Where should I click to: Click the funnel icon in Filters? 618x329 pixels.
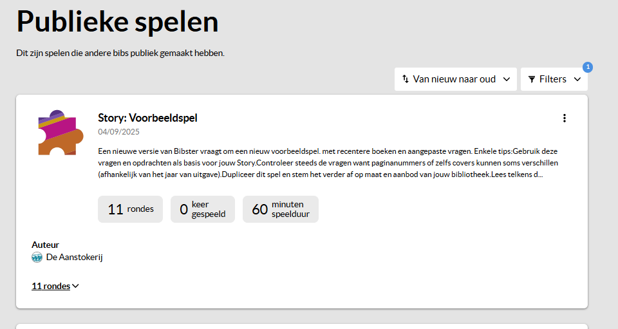(532, 79)
